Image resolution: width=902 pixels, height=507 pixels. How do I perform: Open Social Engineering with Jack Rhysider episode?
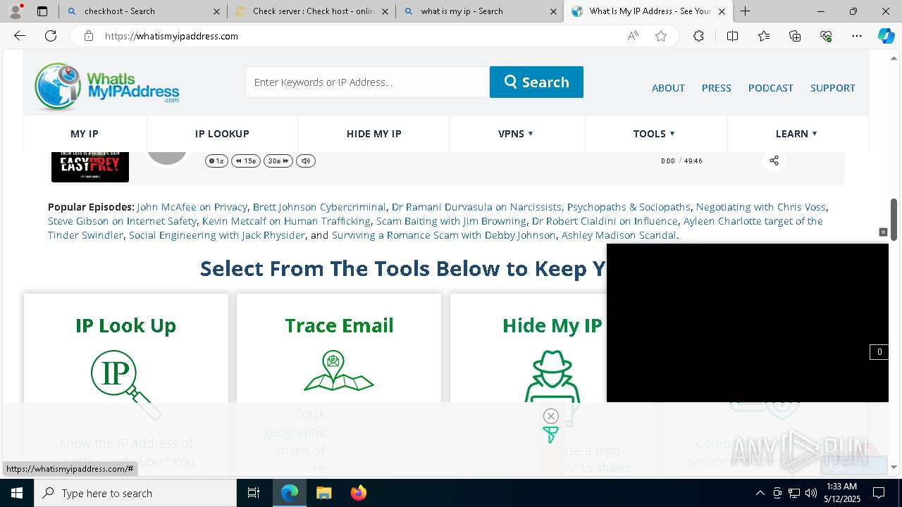(x=217, y=235)
